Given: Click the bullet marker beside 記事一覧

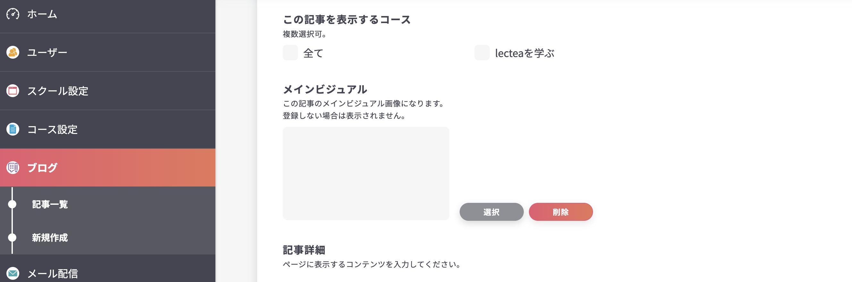Looking at the screenshot, I should pos(13,205).
